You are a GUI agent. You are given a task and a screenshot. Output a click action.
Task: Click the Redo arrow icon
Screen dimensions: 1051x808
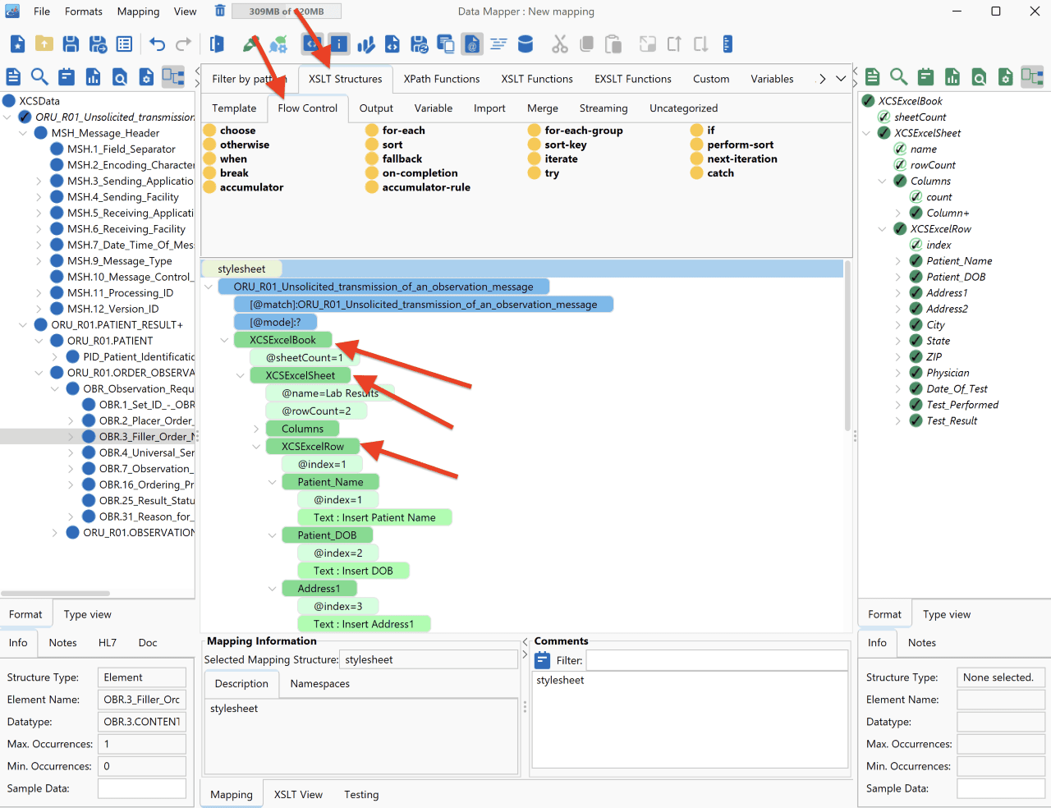(184, 44)
